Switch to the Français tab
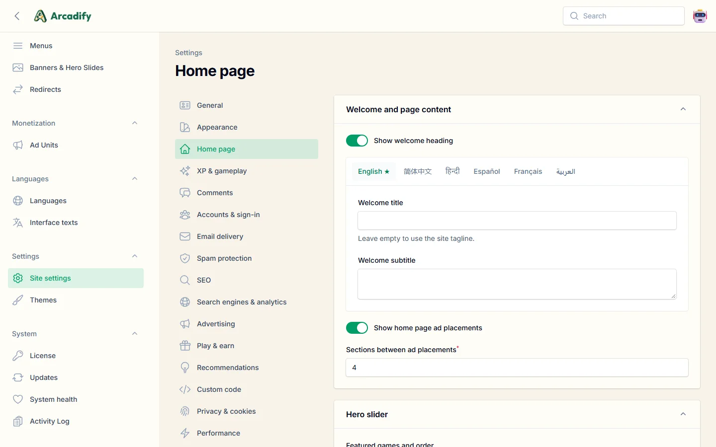The height and width of the screenshot is (447, 716). click(x=528, y=171)
